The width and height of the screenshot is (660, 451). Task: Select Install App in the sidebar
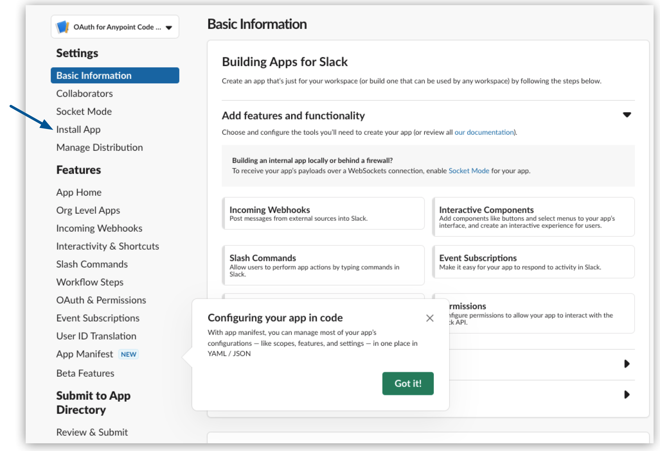coord(78,129)
